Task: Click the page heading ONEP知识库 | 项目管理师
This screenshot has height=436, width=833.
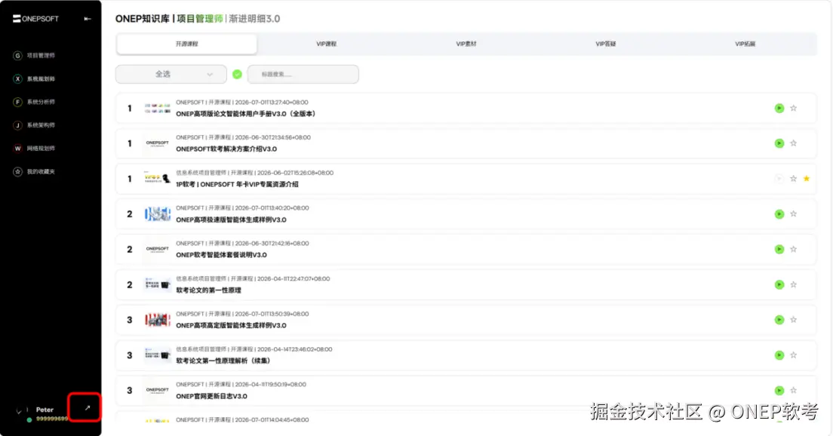Action: click(x=169, y=19)
